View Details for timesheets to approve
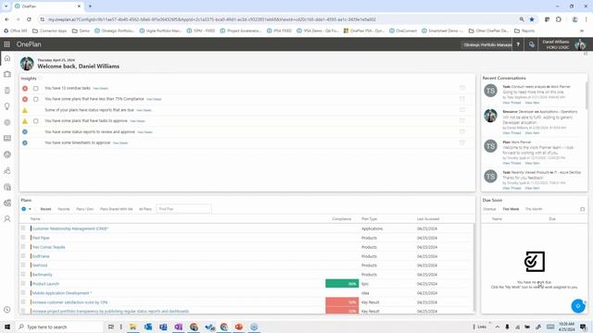This screenshot has width=593, height=333. coord(120,143)
